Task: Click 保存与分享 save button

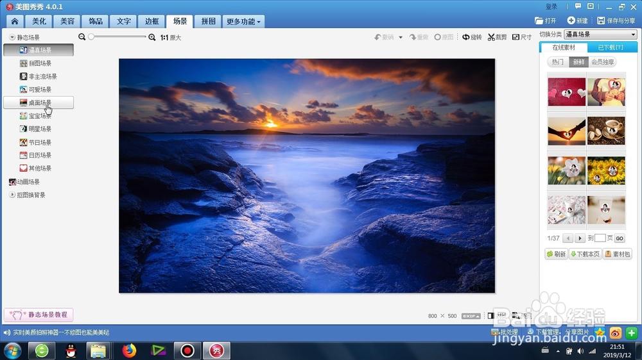Action: coord(616,20)
